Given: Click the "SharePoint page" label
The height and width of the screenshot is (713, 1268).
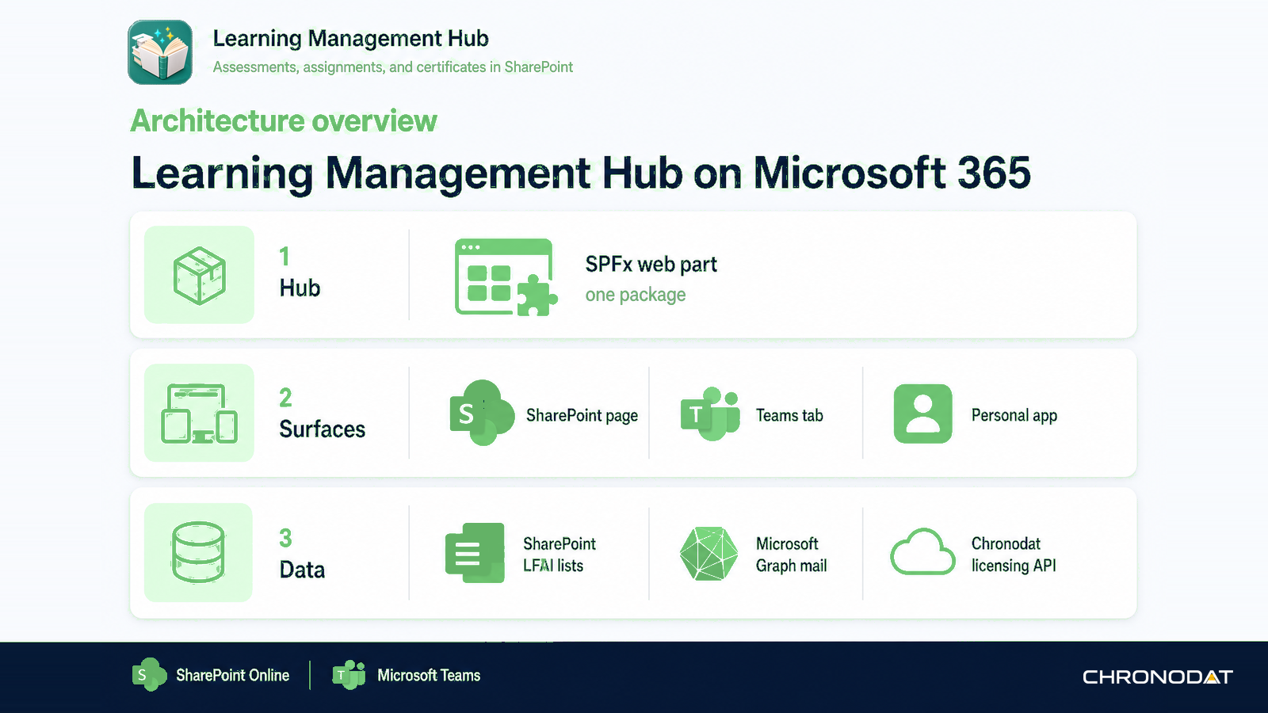Looking at the screenshot, I should coord(582,416).
